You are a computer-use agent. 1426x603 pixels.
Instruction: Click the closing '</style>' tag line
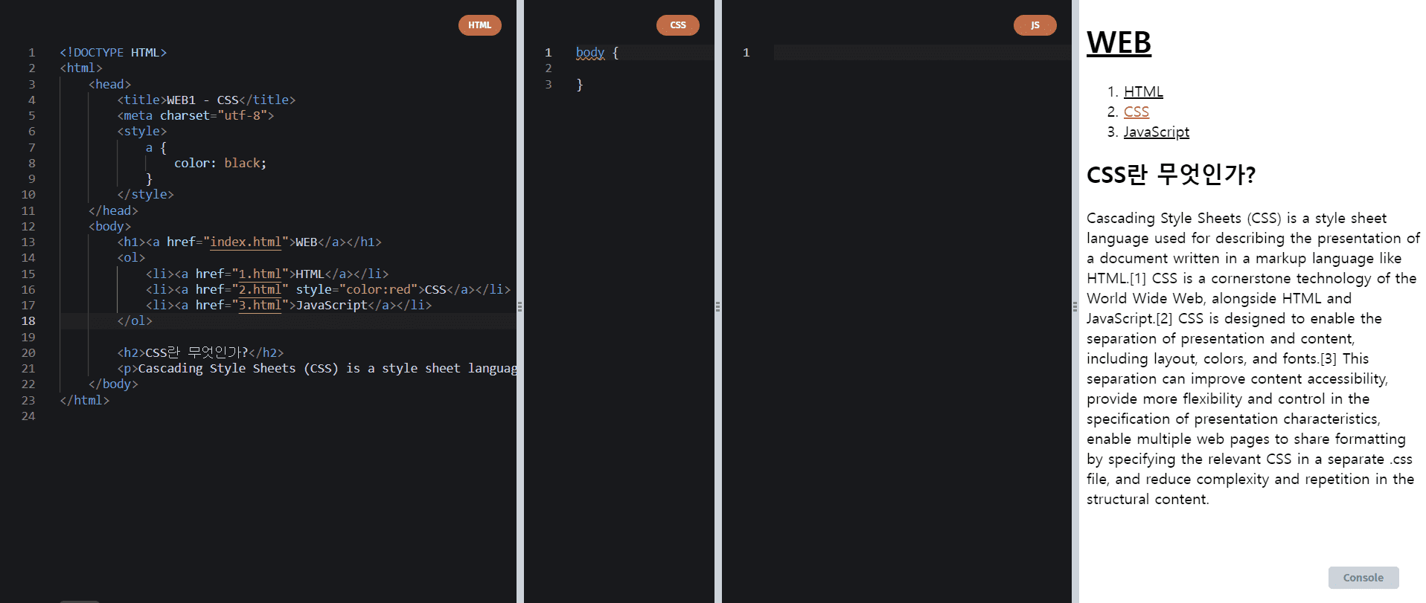pos(145,195)
